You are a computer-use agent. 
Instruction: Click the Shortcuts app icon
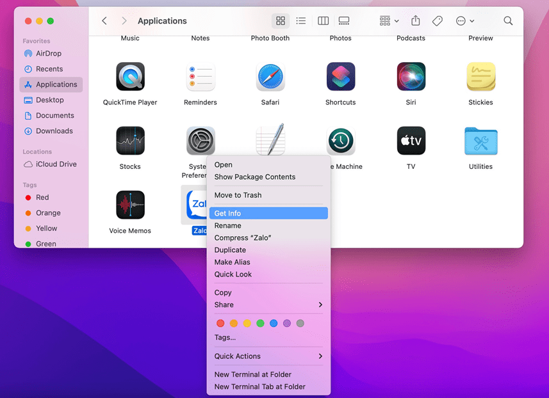pos(340,77)
